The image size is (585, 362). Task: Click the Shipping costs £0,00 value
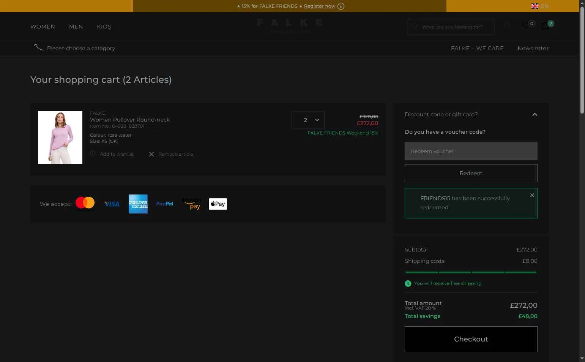click(530, 261)
